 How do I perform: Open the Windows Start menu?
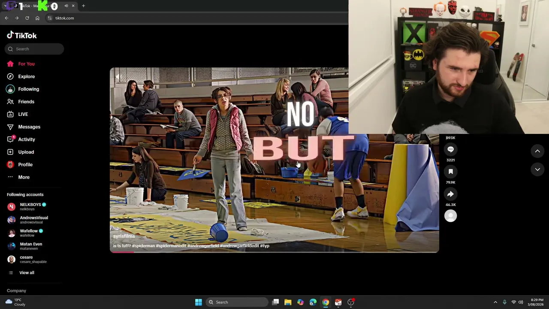coord(198,302)
